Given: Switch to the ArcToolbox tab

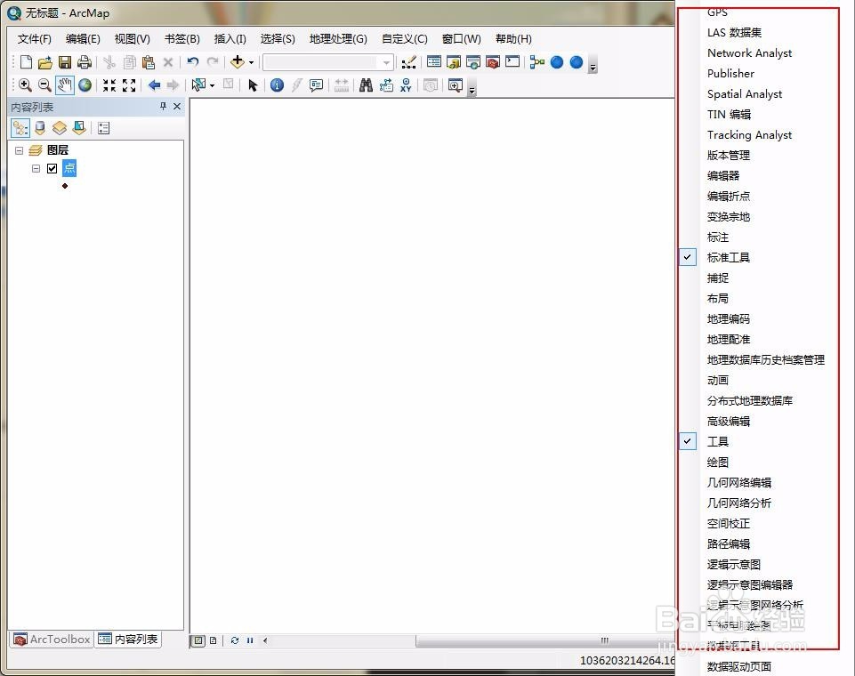Looking at the screenshot, I should coord(52,639).
